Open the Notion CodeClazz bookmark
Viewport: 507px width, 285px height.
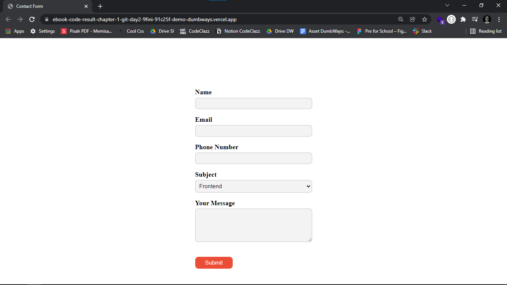click(238, 31)
